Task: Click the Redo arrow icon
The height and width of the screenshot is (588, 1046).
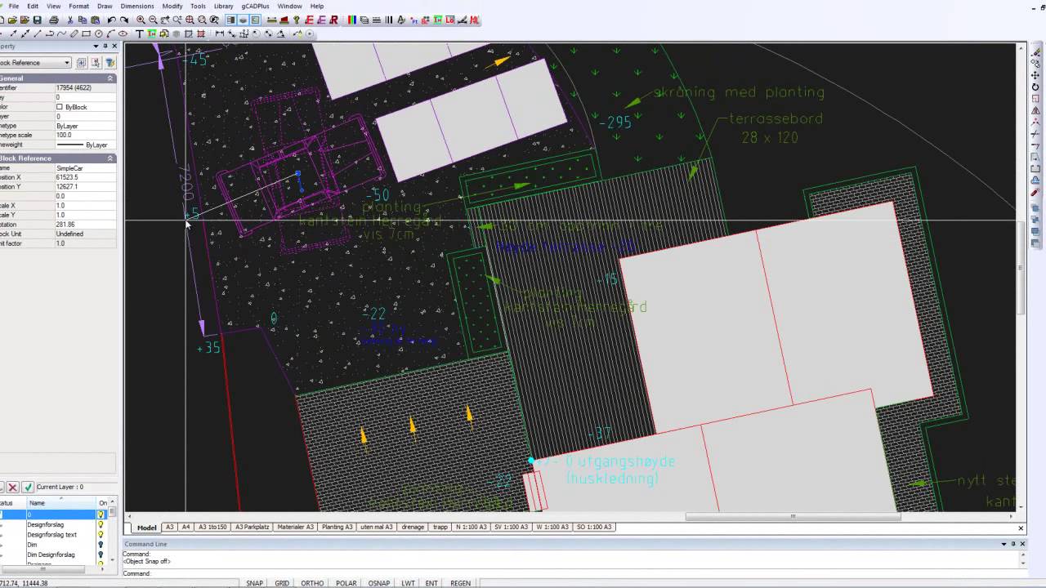Action: (124, 20)
